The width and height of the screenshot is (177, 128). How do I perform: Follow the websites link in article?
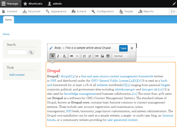tap(102, 85)
